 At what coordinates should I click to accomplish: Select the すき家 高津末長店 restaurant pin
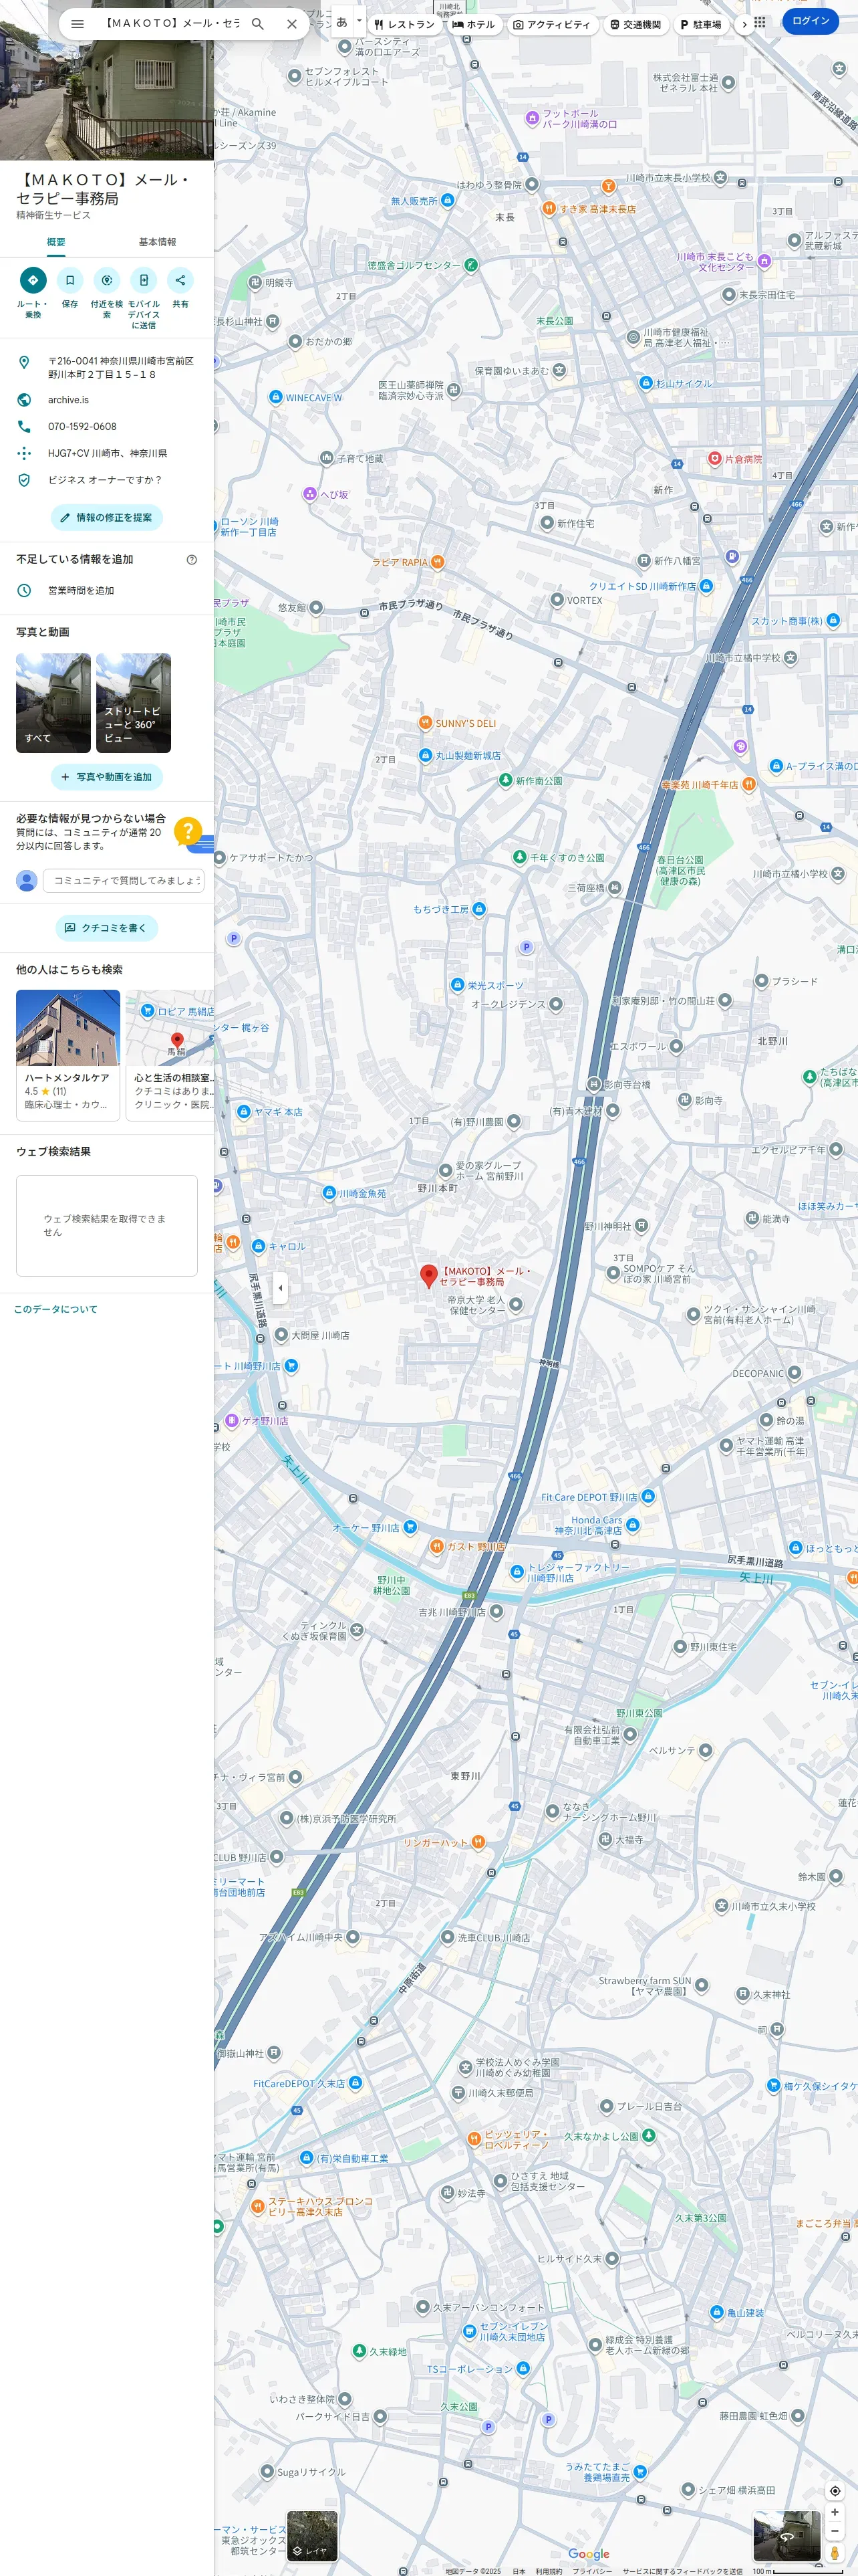pyautogui.click(x=549, y=209)
